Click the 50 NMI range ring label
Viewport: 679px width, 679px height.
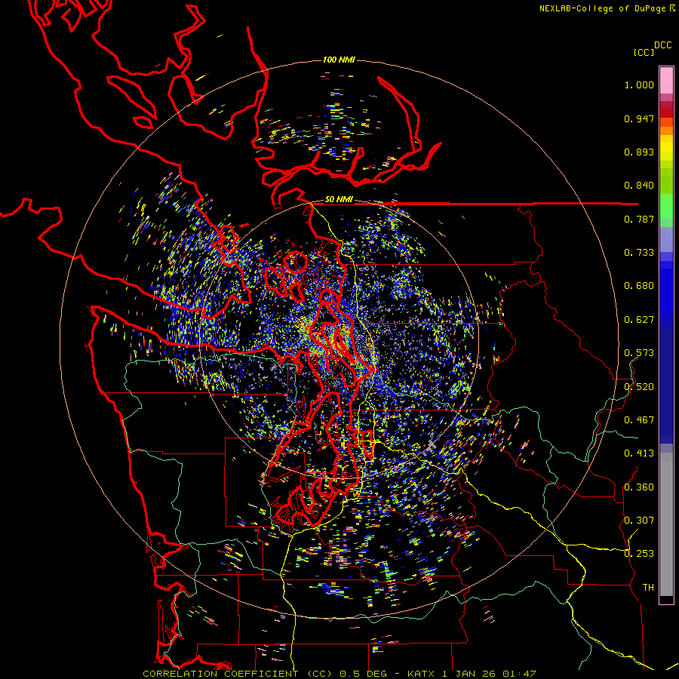pyautogui.click(x=339, y=199)
